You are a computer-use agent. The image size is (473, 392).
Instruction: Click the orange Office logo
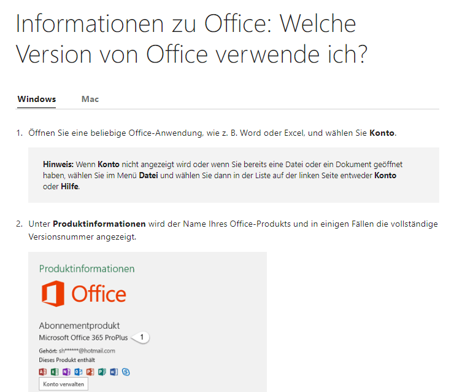point(83,294)
